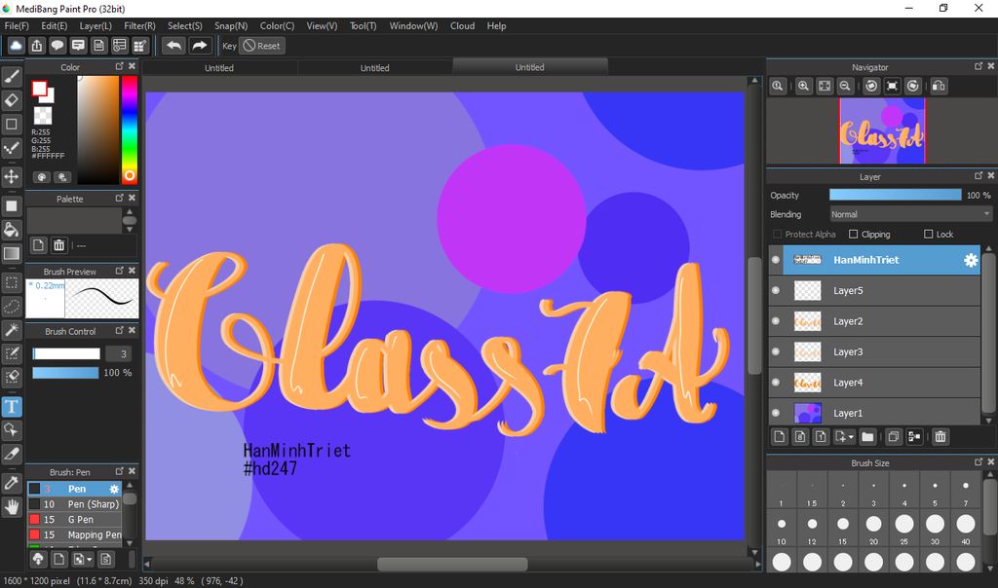
Task: Select the Mapping Pen brush
Action: pyautogui.click(x=74, y=534)
